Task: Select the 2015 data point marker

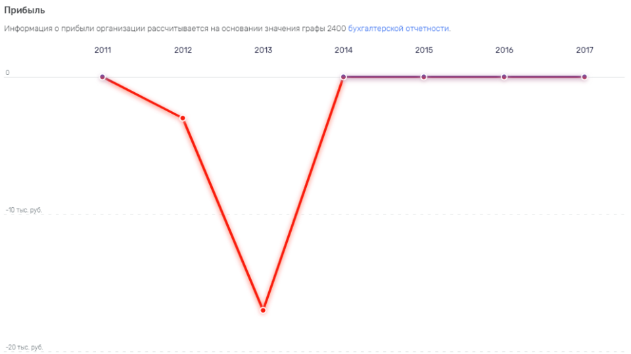Action: coord(424,77)
